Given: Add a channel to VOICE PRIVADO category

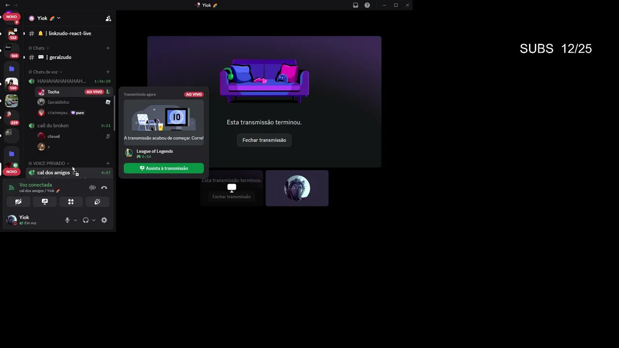Looking at the screenshot, I should (x=108, y=163).
